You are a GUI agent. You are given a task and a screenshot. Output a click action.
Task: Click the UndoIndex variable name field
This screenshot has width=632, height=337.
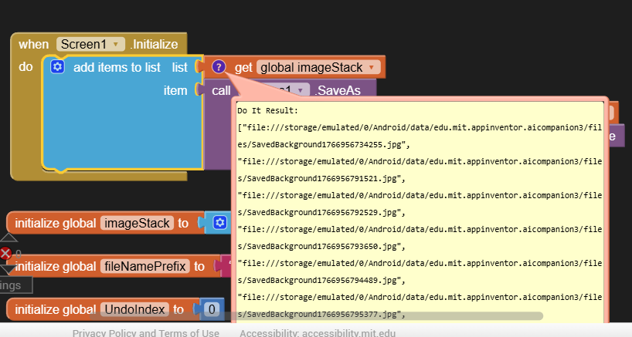point(134,309)
